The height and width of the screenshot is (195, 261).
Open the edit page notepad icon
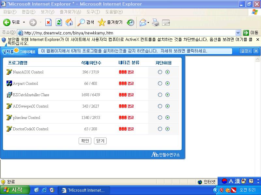[166, 22]
